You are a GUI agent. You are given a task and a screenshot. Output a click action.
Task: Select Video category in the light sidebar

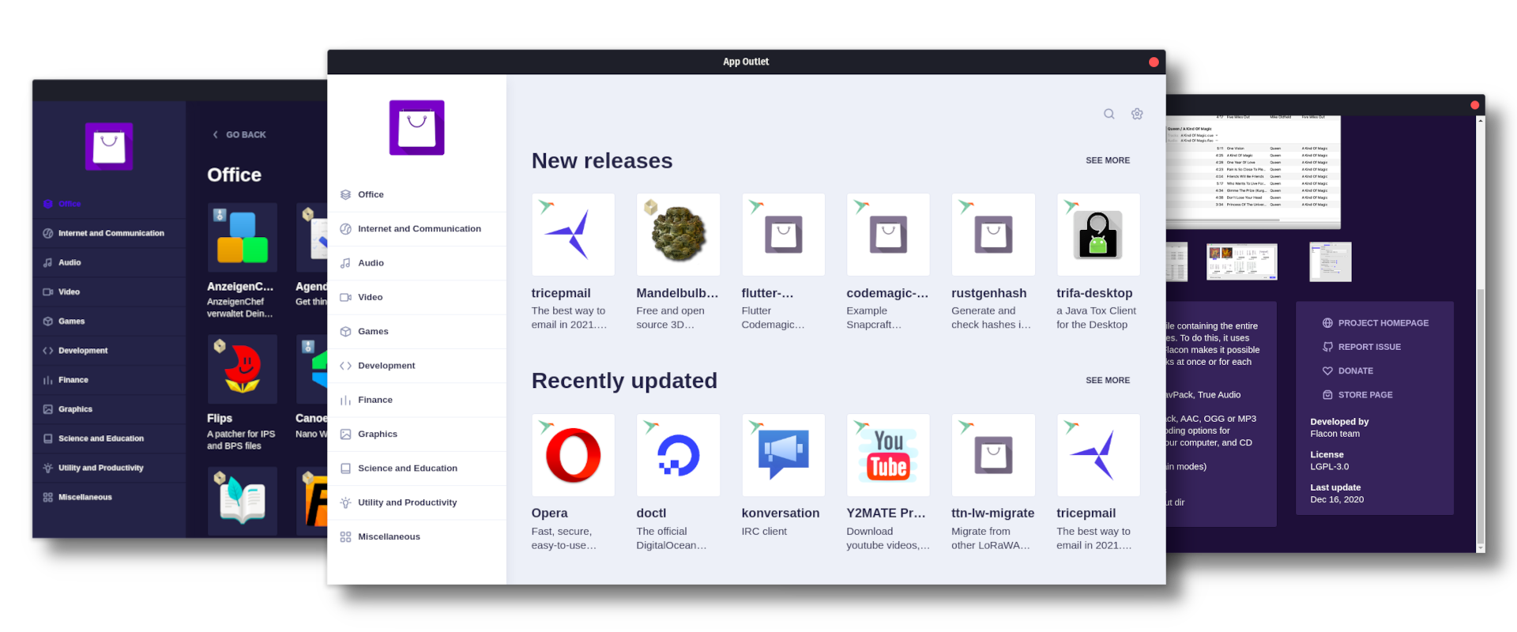point(417,297)
